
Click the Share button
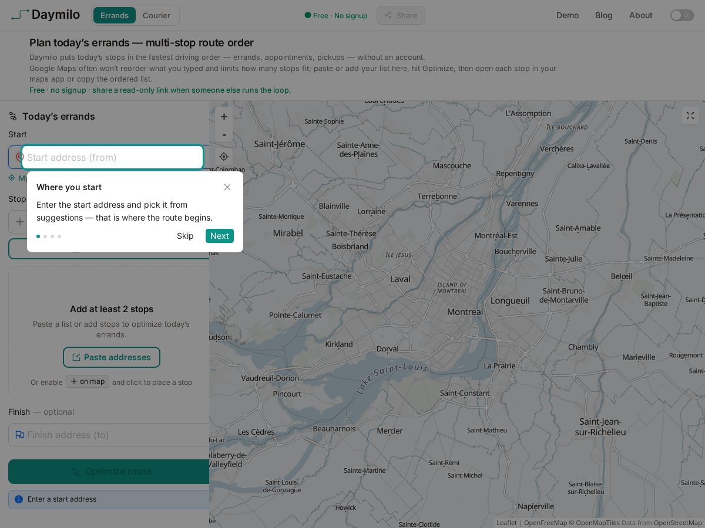coord(401,15)
